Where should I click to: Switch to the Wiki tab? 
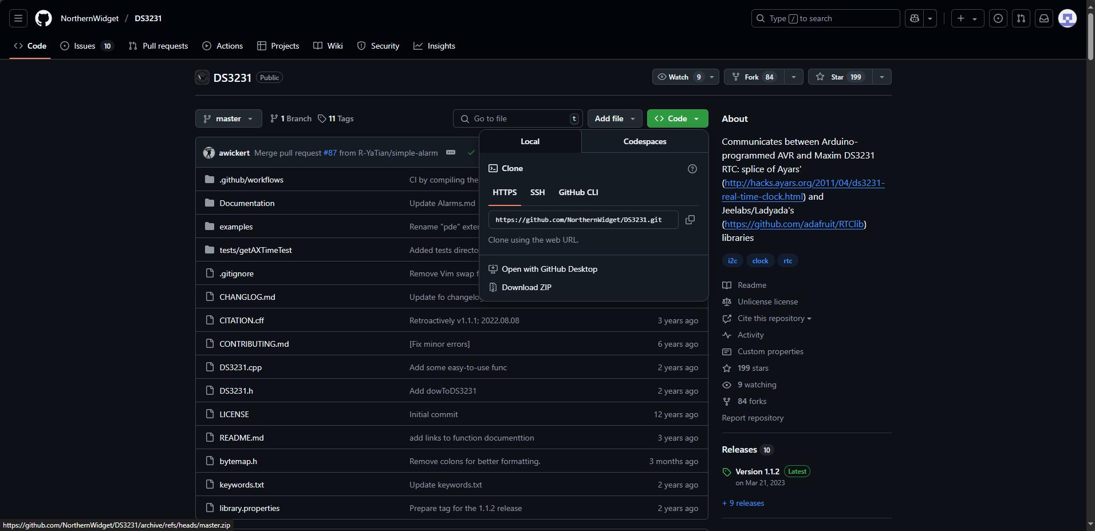point(328,46)
